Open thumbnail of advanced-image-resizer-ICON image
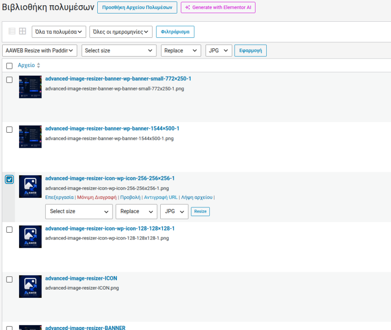Image resolution: width=391 pixels, height=330 pixels. (x=30, y=287)
